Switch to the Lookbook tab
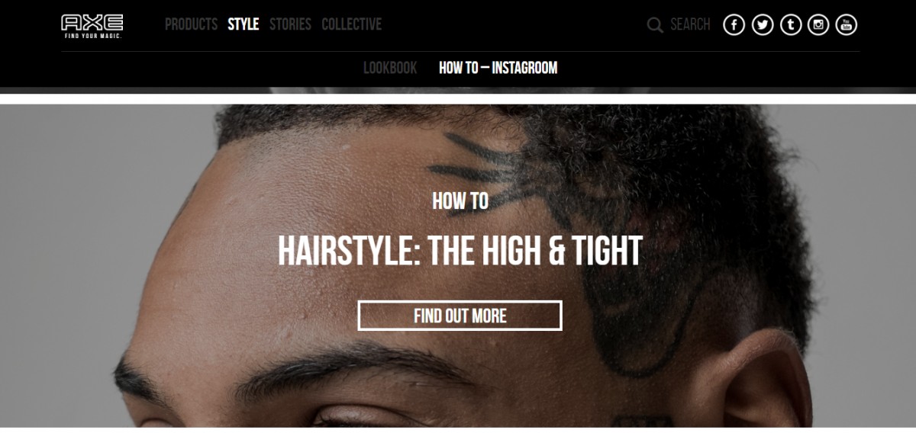This screenshot has height=433, width=916. pos(390,68)
